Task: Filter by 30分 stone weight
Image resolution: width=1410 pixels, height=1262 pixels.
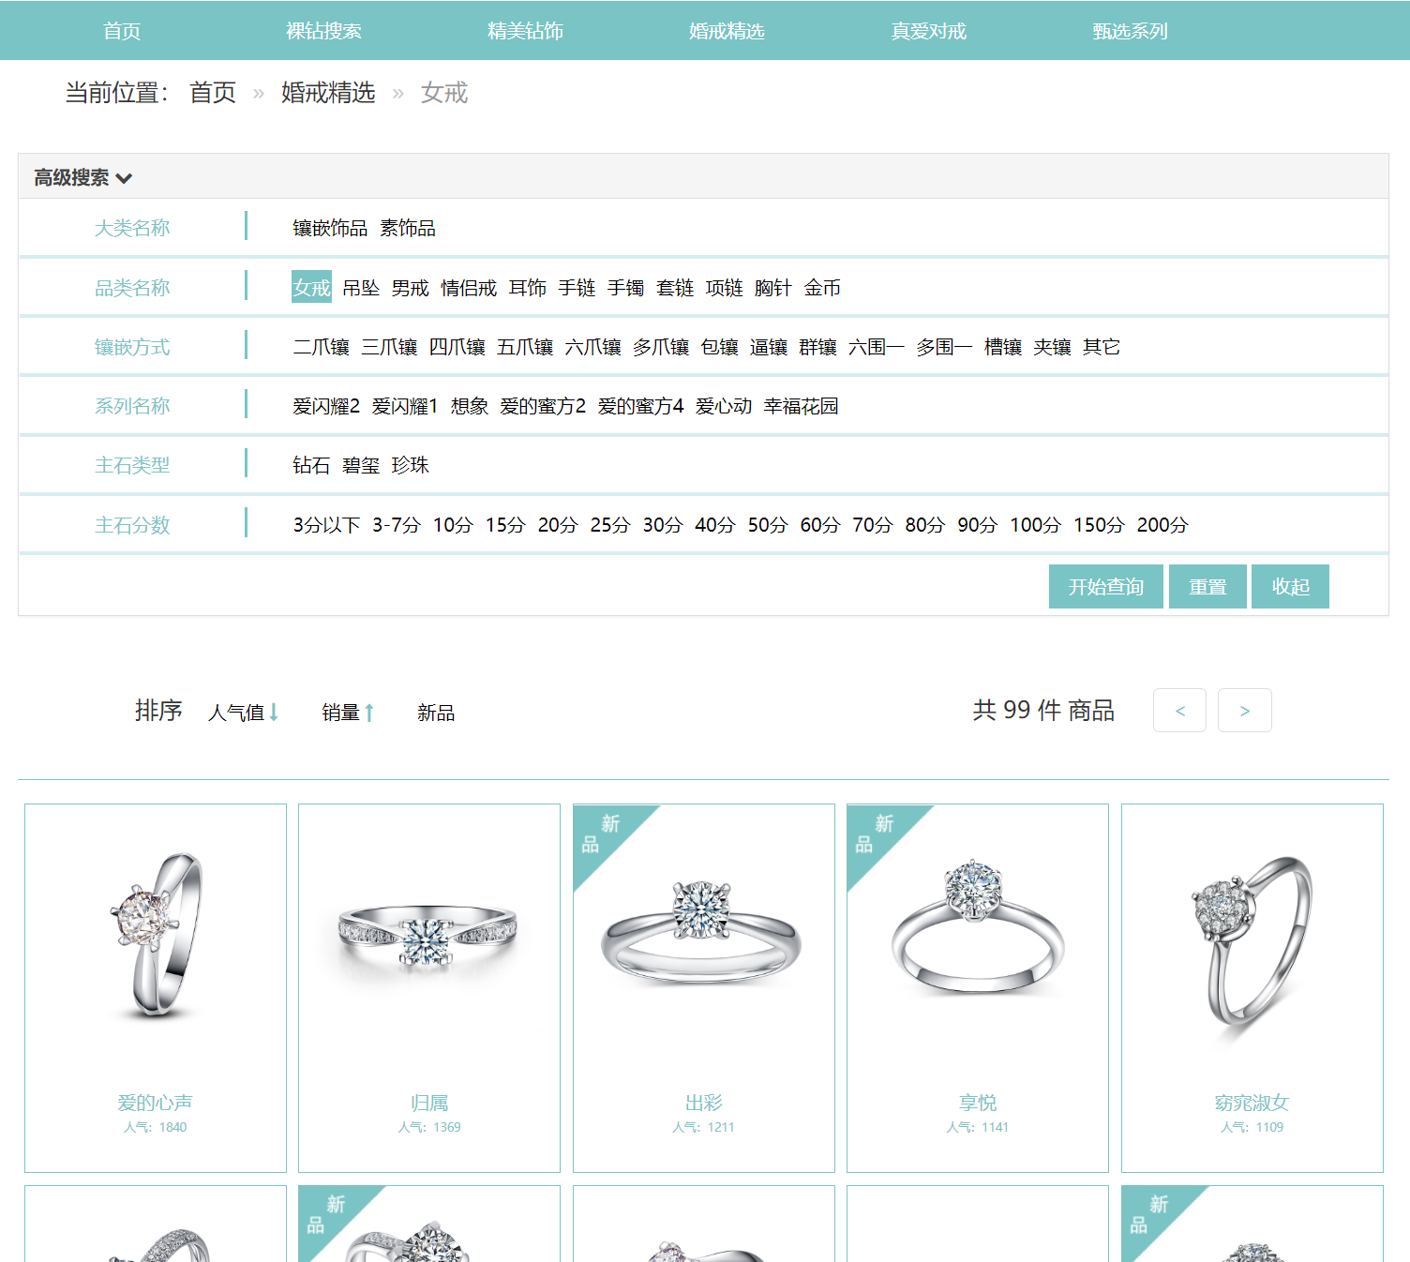Action: tap(662, 525)
